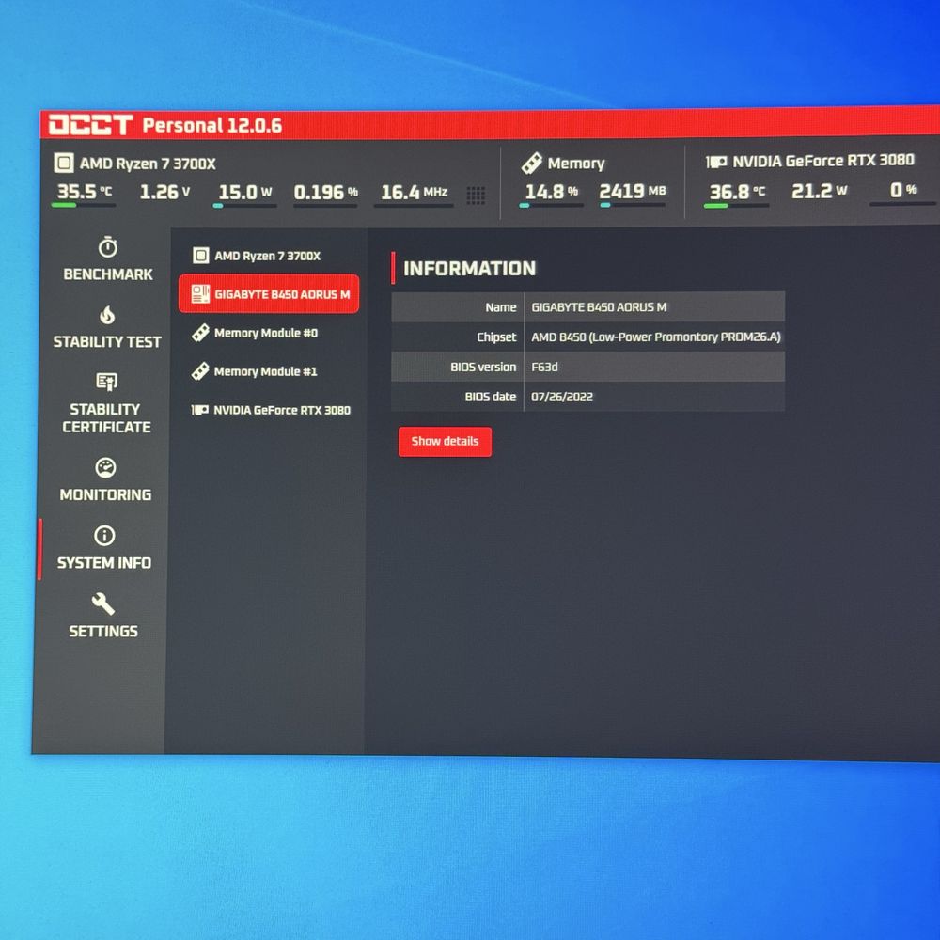Click the OCCT logo in title bar

coord(90,125)
